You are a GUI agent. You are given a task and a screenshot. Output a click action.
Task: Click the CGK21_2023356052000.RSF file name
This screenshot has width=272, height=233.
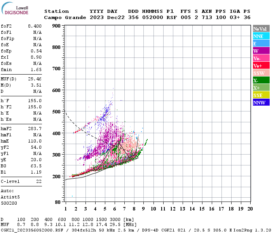click(x=32, y=230)
